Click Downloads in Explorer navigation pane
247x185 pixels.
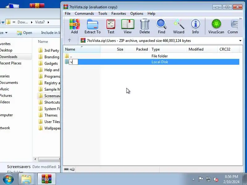[9, 57]
